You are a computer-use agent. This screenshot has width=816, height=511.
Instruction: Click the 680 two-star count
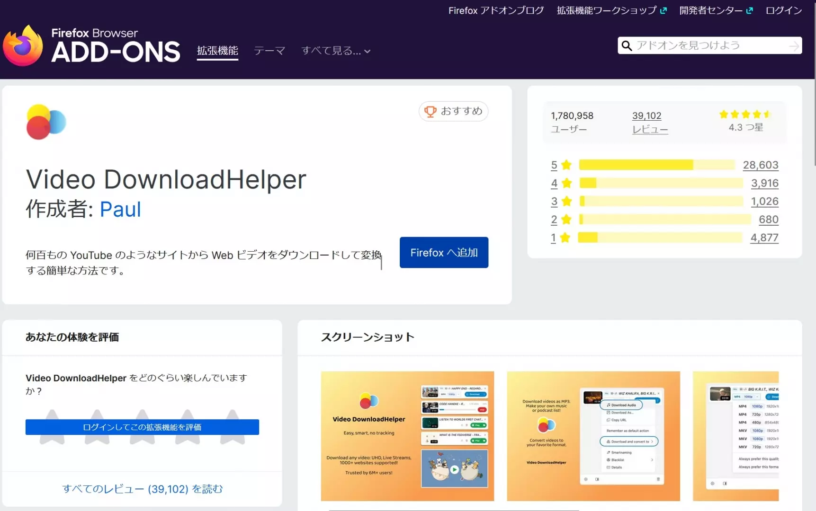(x=769, y=220)
